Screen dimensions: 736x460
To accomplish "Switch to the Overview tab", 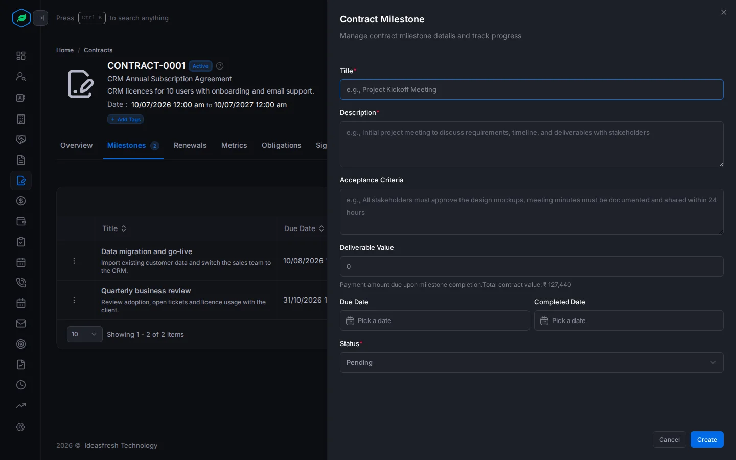I will click(x=77, y=145).
